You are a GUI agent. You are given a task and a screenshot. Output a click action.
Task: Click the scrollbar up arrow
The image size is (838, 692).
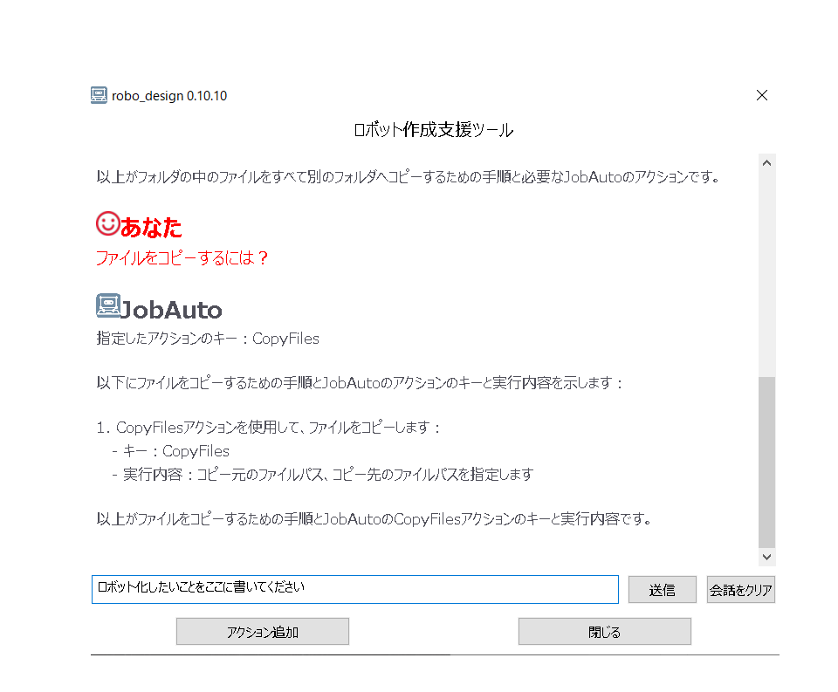pyautogui.click(x=767, y=163)
